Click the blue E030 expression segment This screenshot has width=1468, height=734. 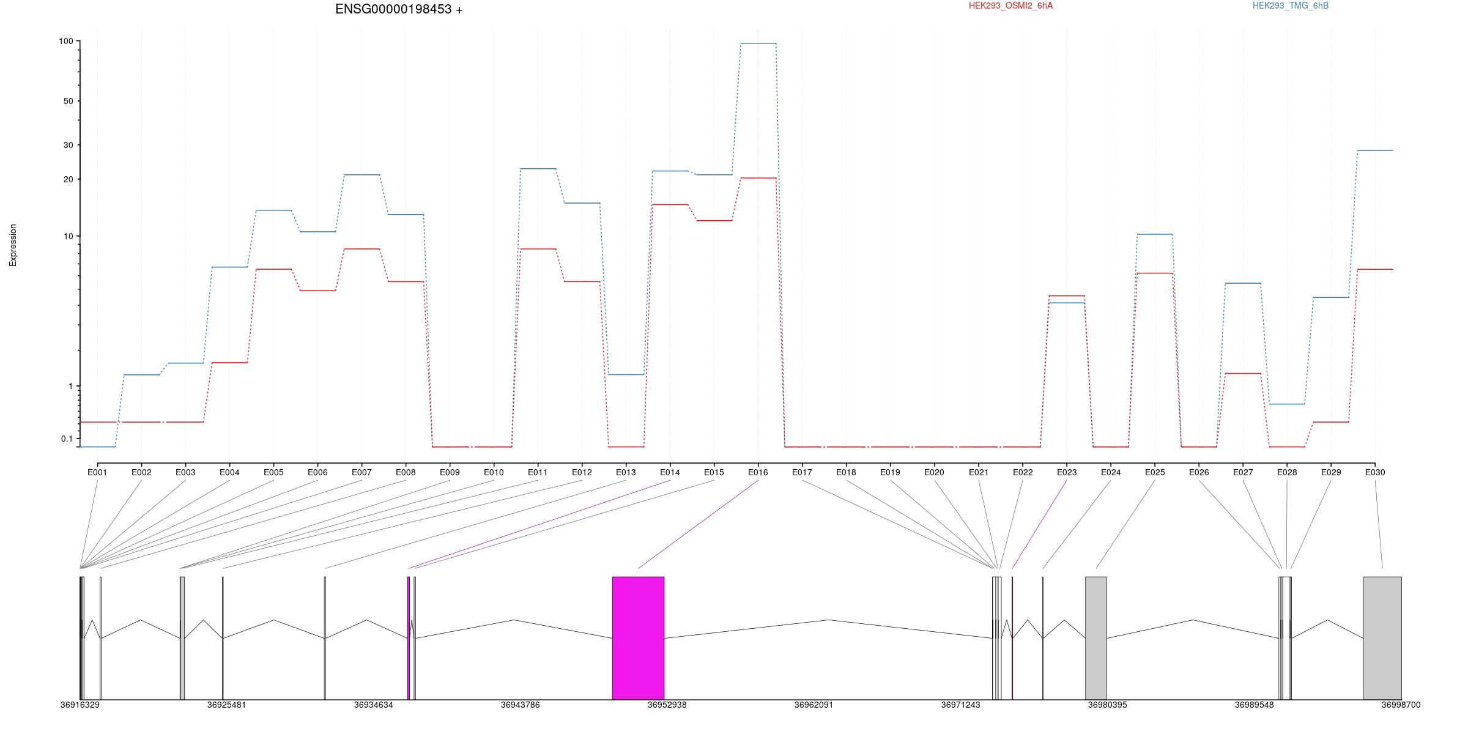point(1375,150)
